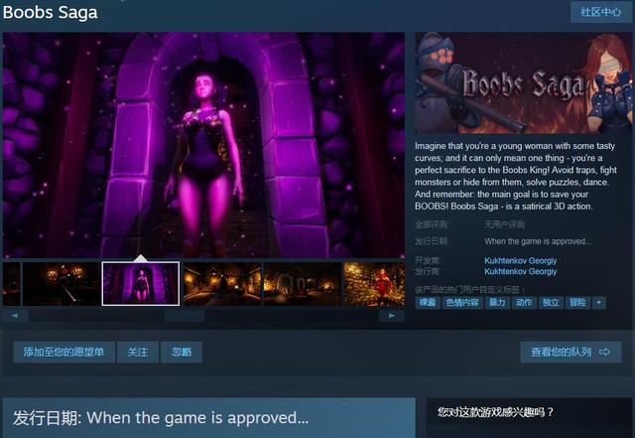
Task: Click the thumbnail strip scrollbar handle
Action: pos(185,316)
